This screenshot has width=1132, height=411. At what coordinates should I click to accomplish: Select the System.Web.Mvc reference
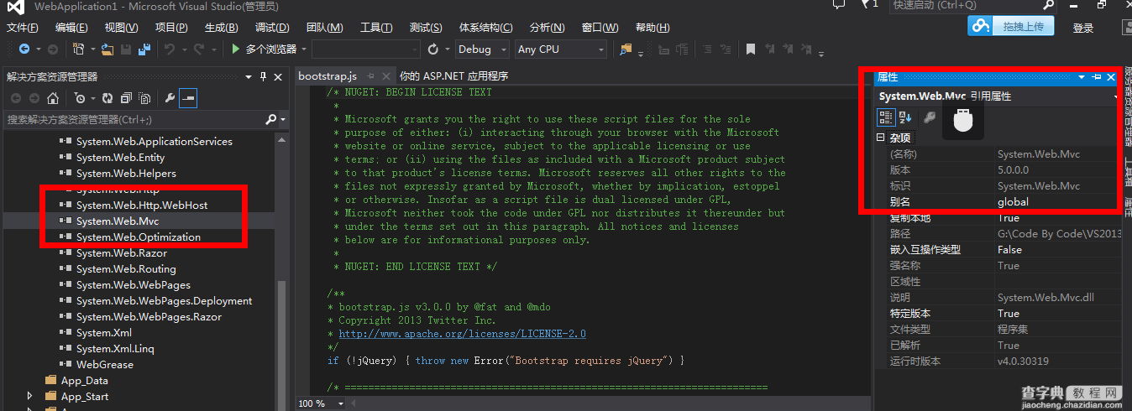click(118, 221)
